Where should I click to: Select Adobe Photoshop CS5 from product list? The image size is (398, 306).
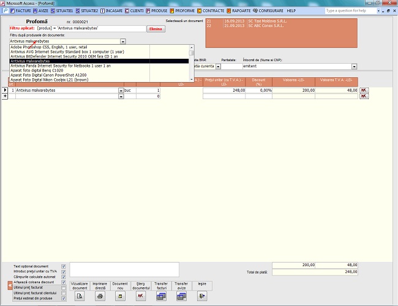pyautogui.click(x=99, y=47)
